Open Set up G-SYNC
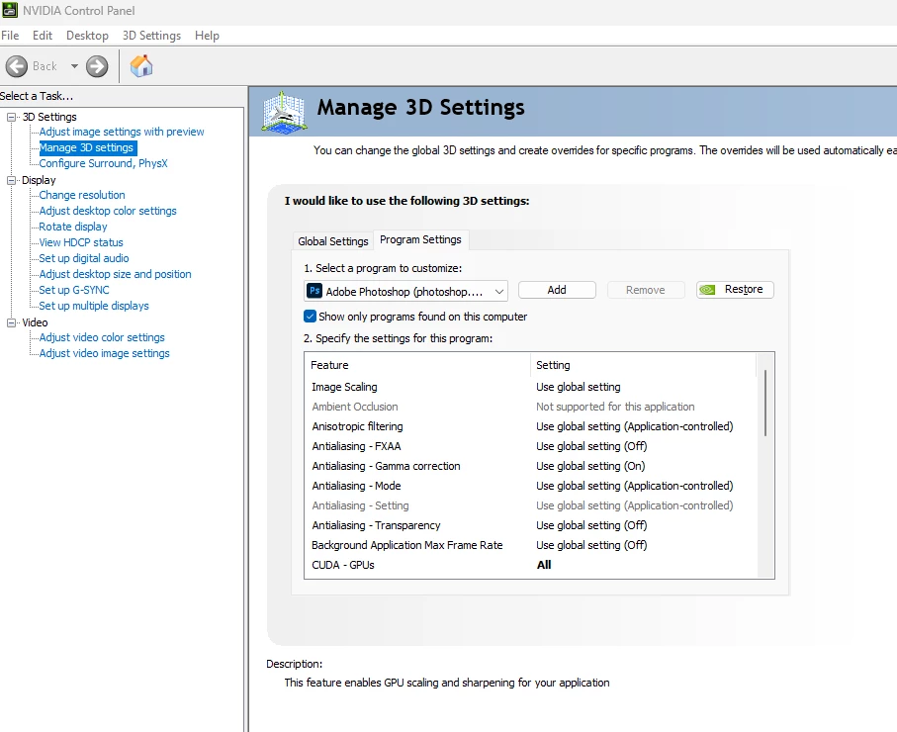The width and height of the screenshot is (897, 732). tap(74, 290)
